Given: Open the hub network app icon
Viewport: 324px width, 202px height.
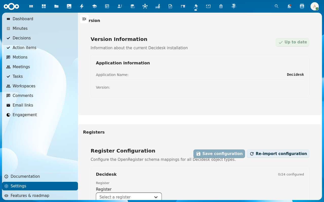Looking at the screenshot, I should [x=145, y=6].
